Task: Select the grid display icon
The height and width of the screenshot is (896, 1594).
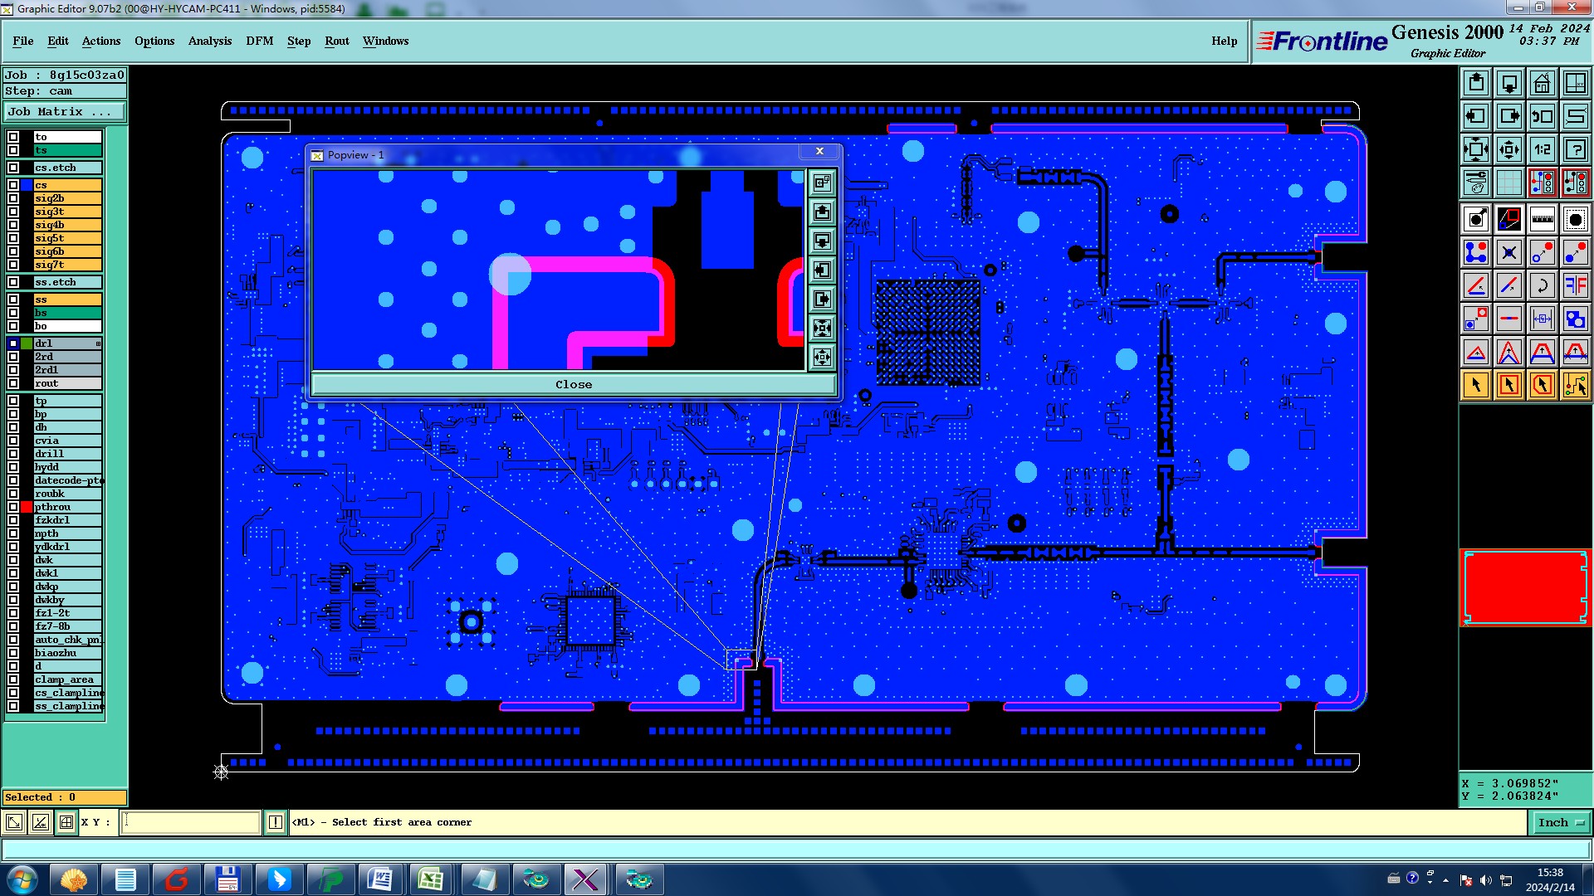Action: point(1508,183)
